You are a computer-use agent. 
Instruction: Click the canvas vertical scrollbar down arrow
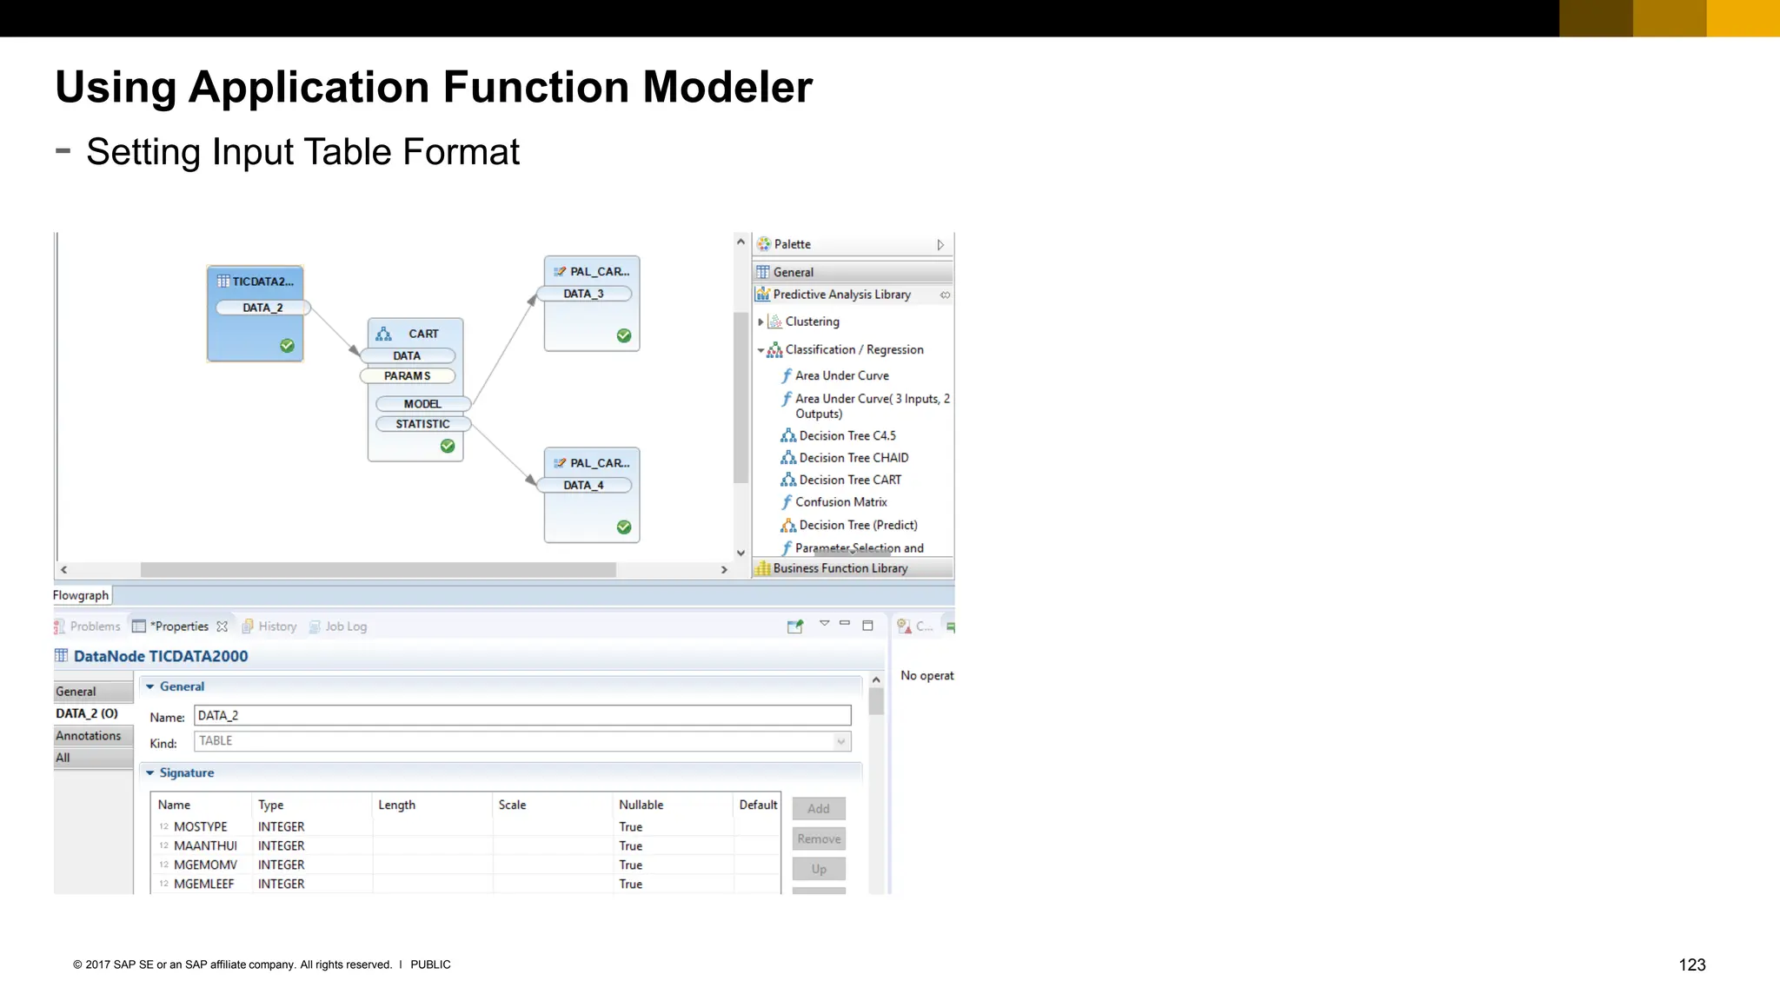[741, 553]
